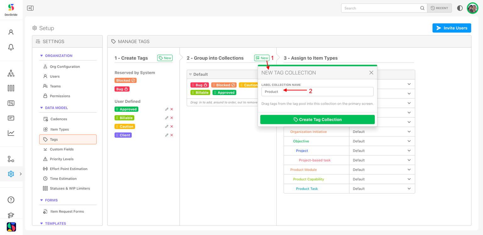This screenshot has height=235, width=483.
Task: Collapse the ORGANIZATION settings section
Action: pos(42,56)
